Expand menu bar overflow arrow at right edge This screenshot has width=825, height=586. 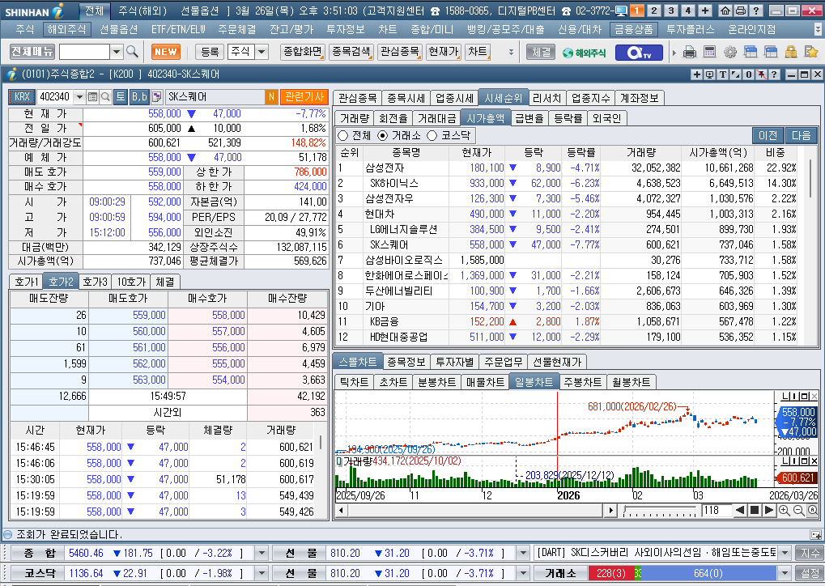click(817, 29)
